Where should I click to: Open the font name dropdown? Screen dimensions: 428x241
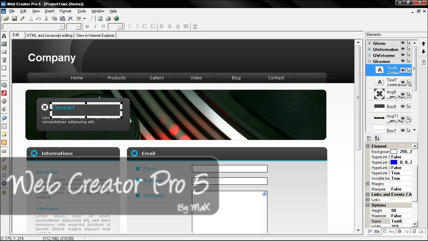62,27
